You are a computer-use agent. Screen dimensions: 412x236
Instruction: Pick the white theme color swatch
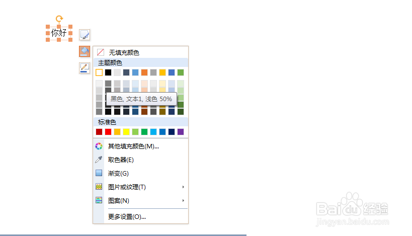[99, 72]
